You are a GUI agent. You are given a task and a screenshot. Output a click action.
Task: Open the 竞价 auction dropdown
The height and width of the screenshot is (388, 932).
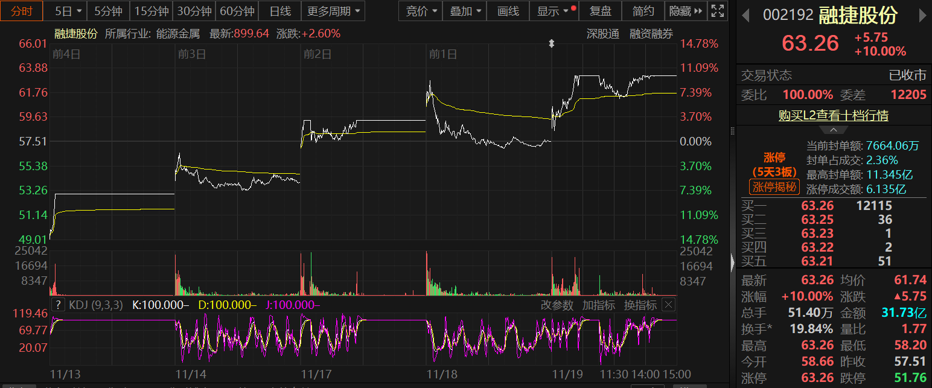421,11
